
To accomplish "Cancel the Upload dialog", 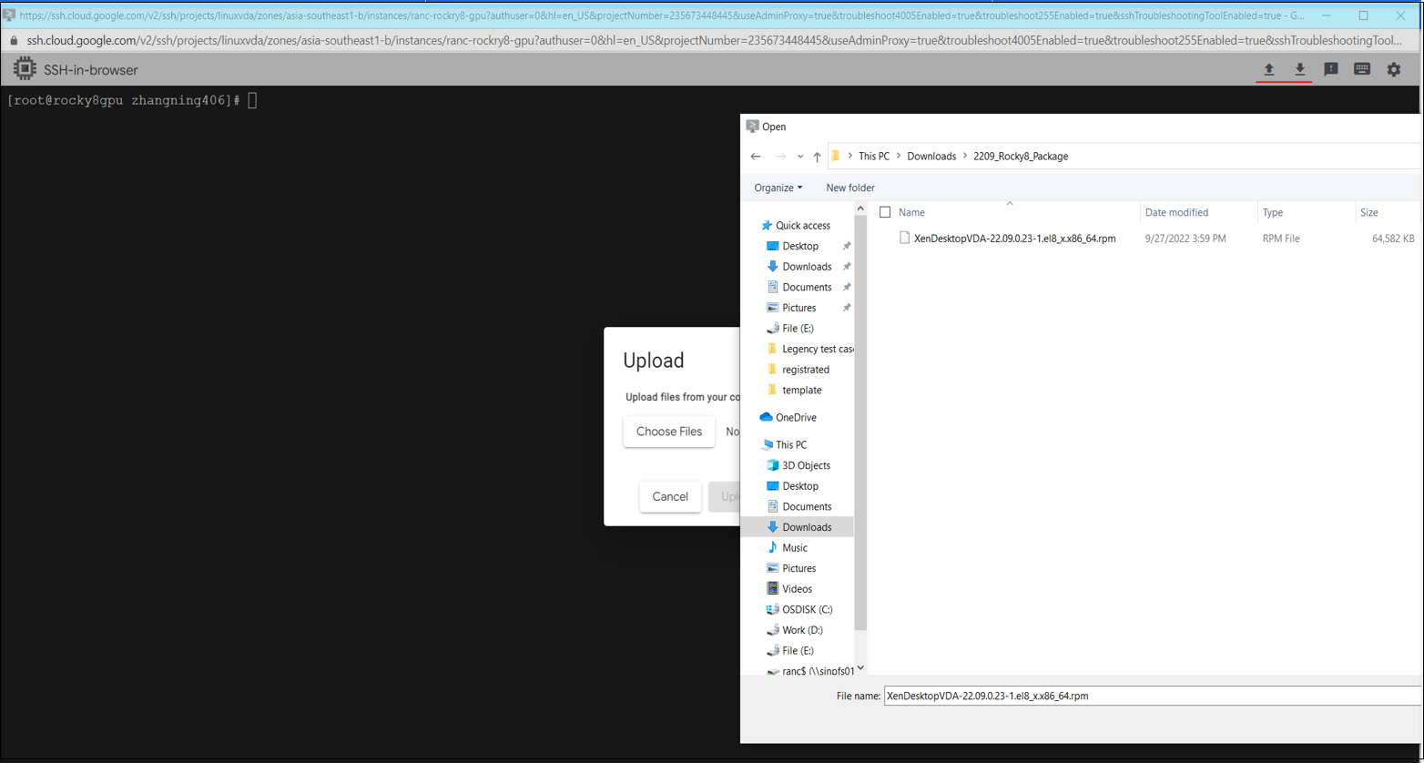I will pyautogui.click(x=670, y=496).
